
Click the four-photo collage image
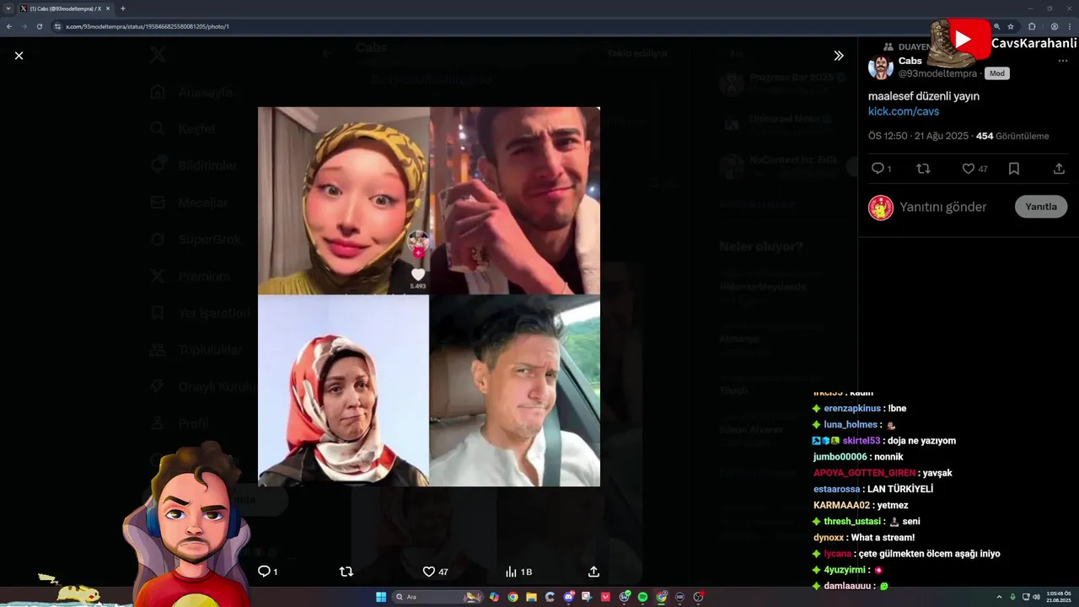429,297
